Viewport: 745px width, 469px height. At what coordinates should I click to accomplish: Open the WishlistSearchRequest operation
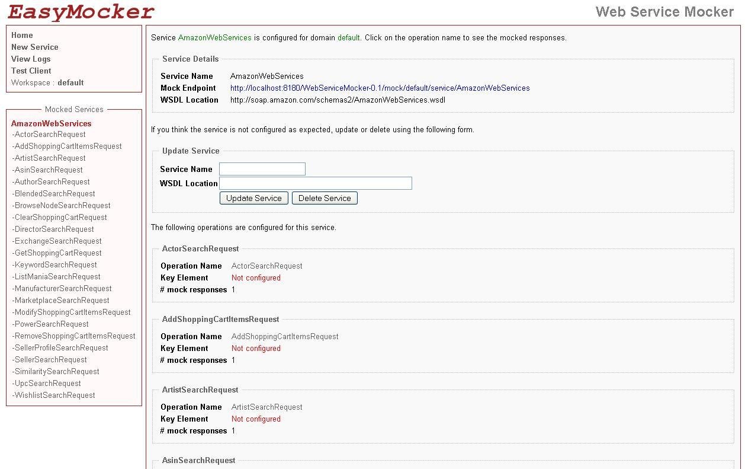tap(53, 395)
